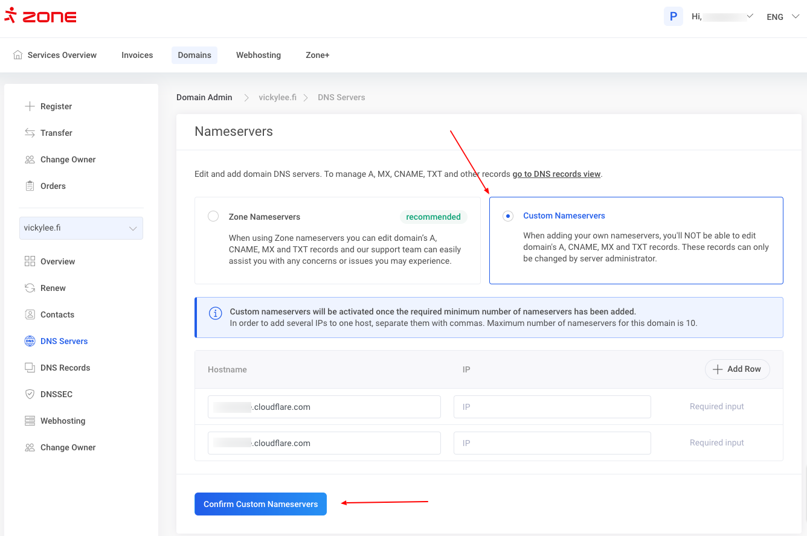This screenshot has height=536, width=807.
Task: Click the first IP input field
Action: (552, 407)
